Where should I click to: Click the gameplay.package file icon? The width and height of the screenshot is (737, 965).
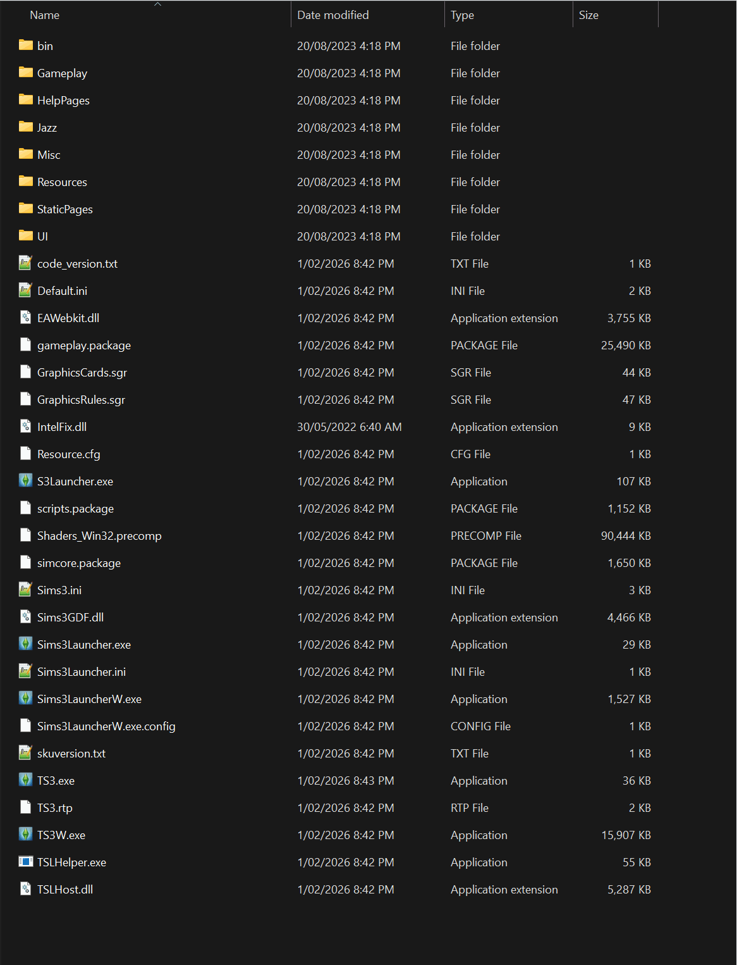(x=25, y=345)
